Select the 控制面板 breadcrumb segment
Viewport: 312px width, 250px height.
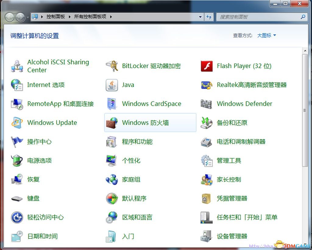click(x=56, y=17)
